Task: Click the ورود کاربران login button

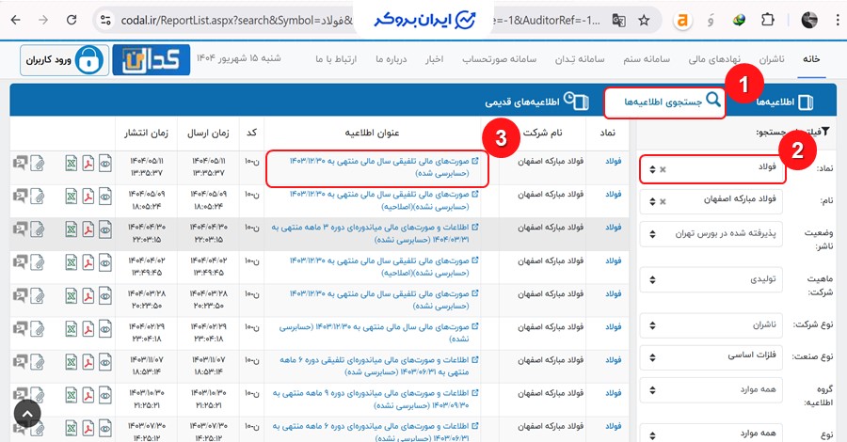Action: (64, 59)
